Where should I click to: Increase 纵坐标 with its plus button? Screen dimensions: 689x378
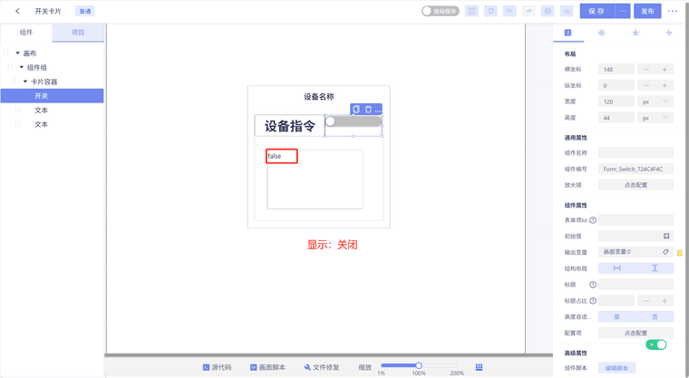click(x=665, y=85)
